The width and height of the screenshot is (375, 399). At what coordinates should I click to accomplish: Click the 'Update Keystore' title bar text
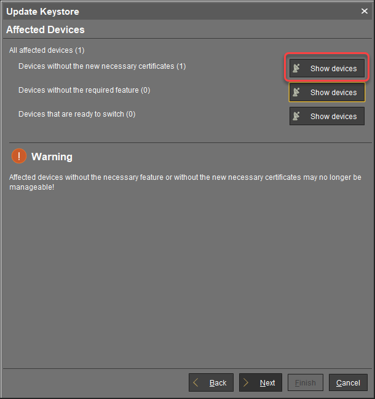tap(42, 11)
